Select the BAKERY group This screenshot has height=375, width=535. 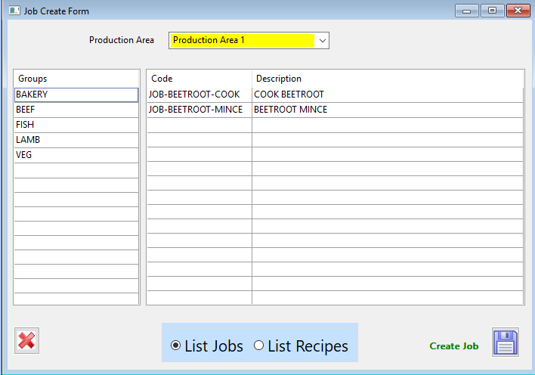pyautogui.click(x=76, y=95)
